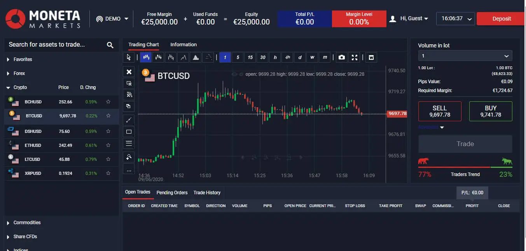
Task: Select the rectangle drawing tool
Action: (x=129, y=132)
